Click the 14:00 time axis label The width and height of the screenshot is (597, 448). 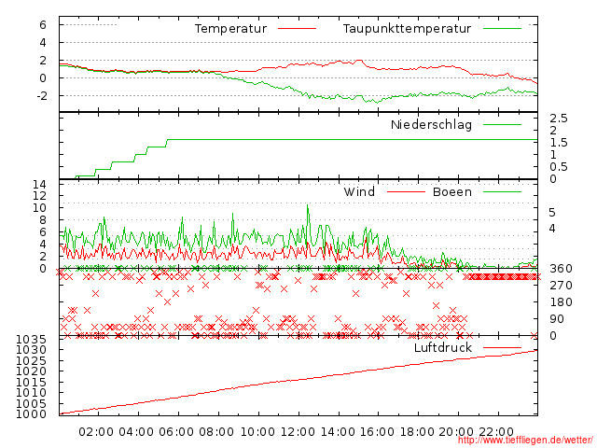(338, 432)
